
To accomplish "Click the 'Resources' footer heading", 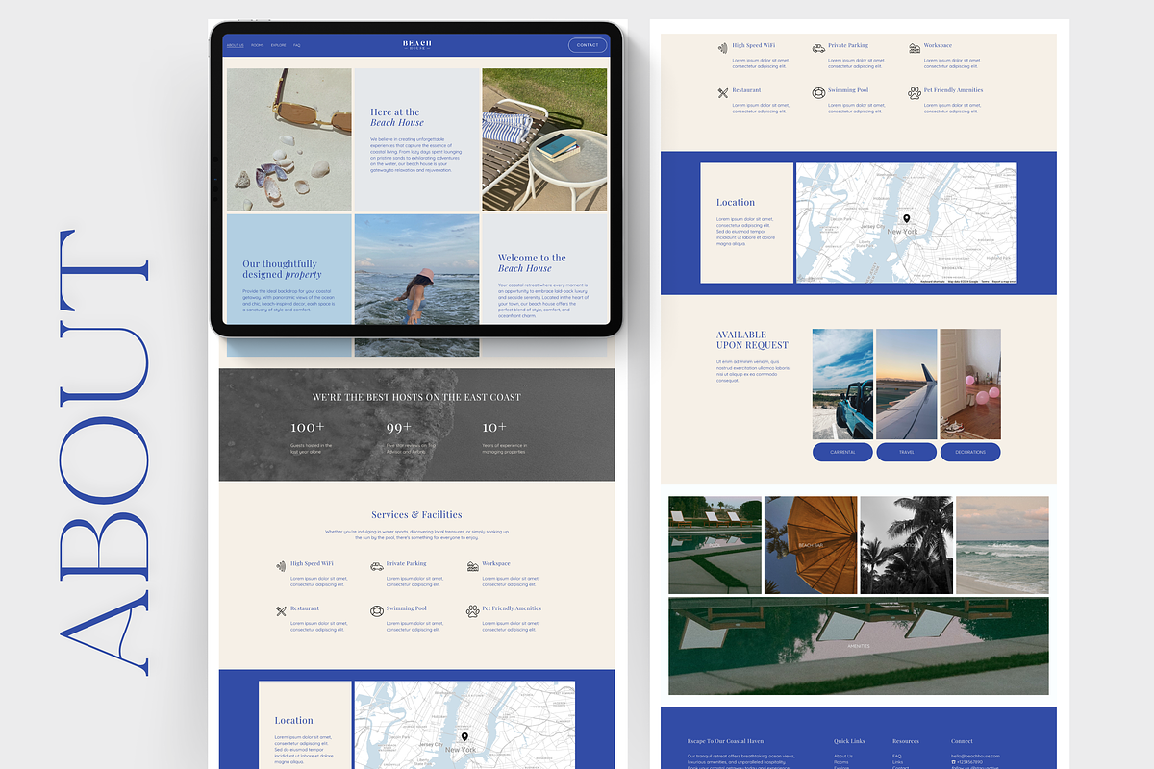I will click(x=906, y=741).
